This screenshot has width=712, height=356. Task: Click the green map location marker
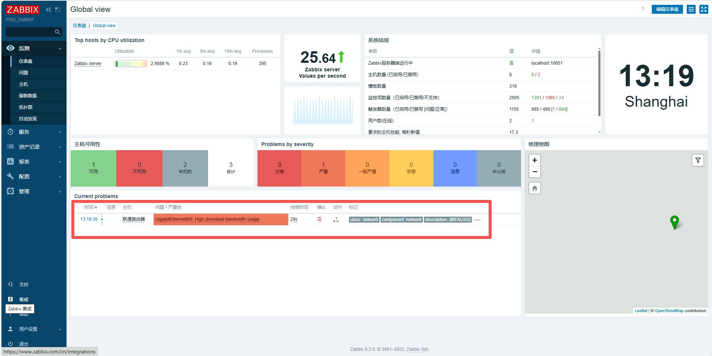click(x=674, y=222)
